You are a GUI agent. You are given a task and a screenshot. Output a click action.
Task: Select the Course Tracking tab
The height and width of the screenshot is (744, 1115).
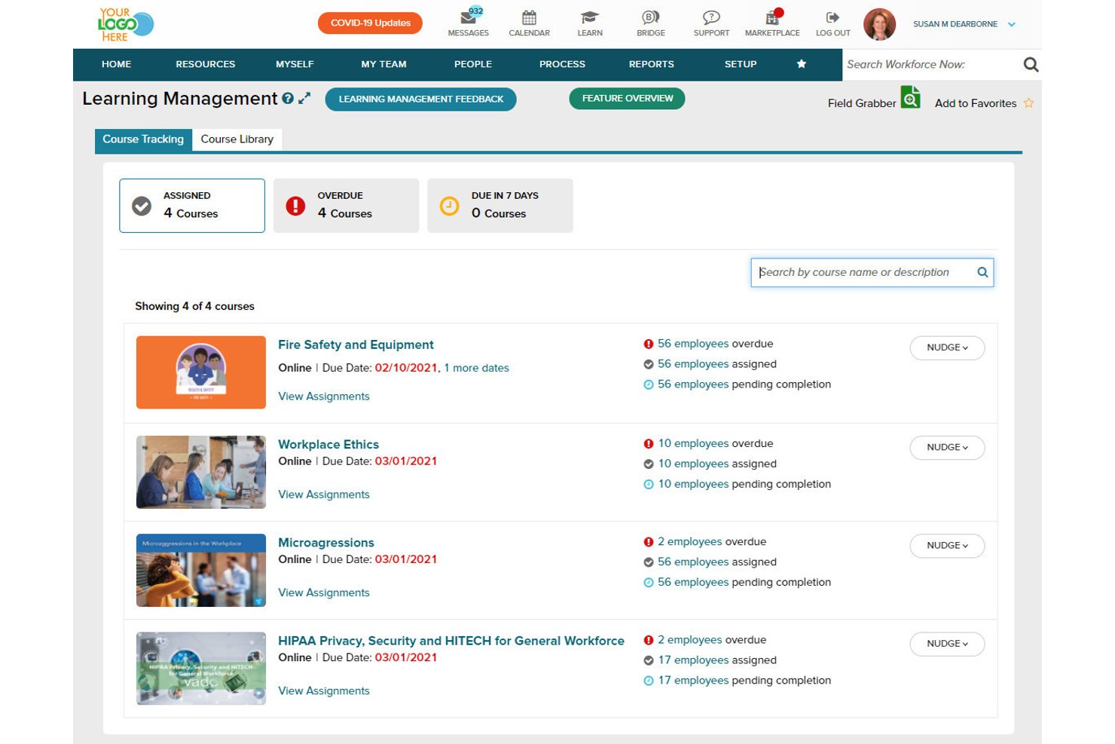(143, 139)
